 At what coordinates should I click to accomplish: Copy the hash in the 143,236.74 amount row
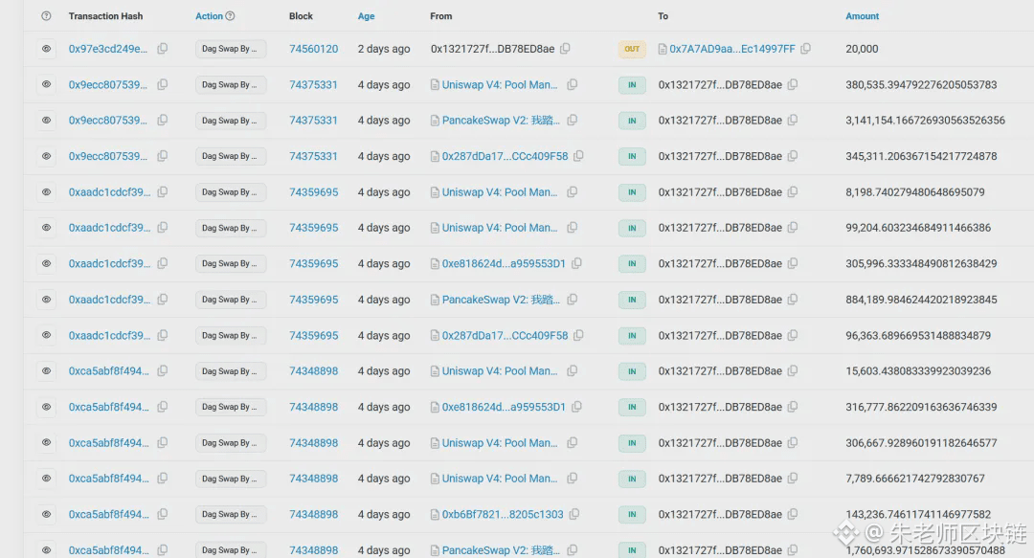click(x=162, y=514)
